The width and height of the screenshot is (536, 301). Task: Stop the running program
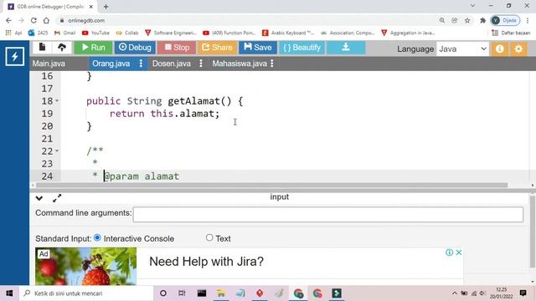(177, 48)
